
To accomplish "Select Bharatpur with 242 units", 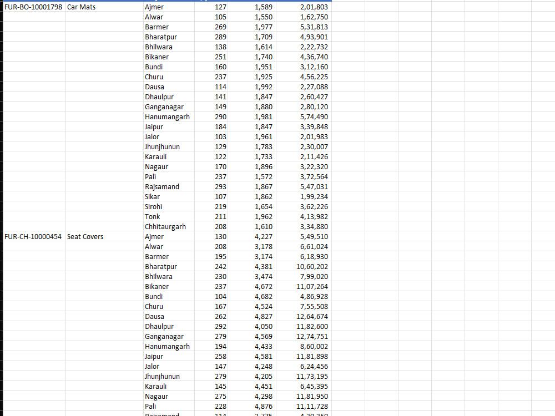I will pos(169,267).
